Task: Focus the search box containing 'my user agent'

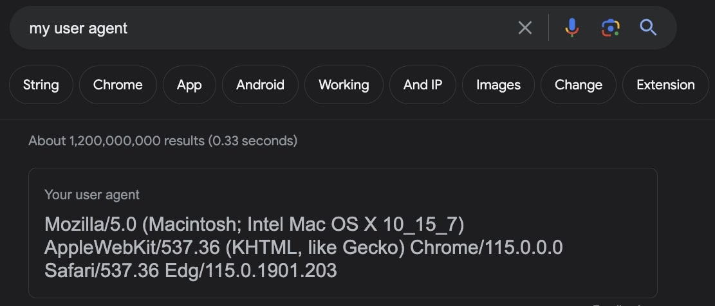Action: pos(257,28)
